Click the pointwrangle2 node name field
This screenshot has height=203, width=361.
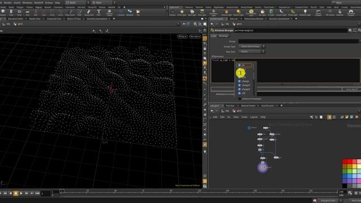291,30
